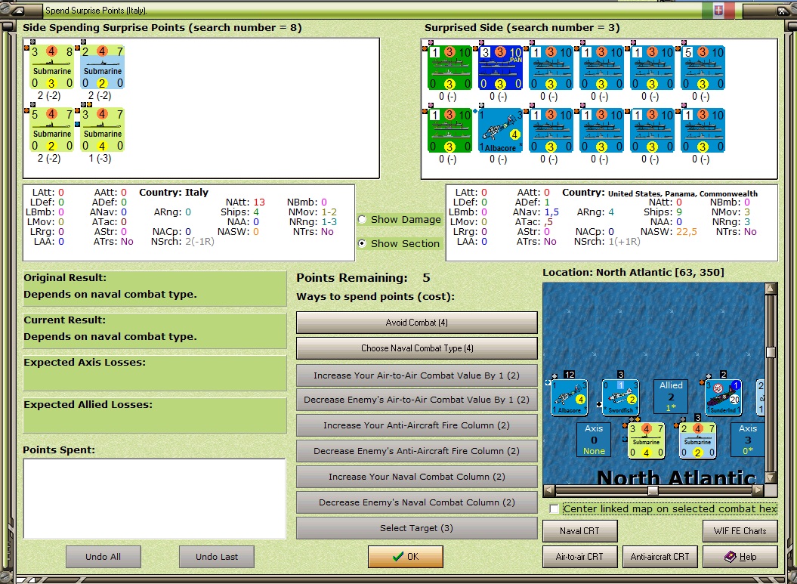Click the Sunderland flying boat counter on map

click(x=723, y=397)
